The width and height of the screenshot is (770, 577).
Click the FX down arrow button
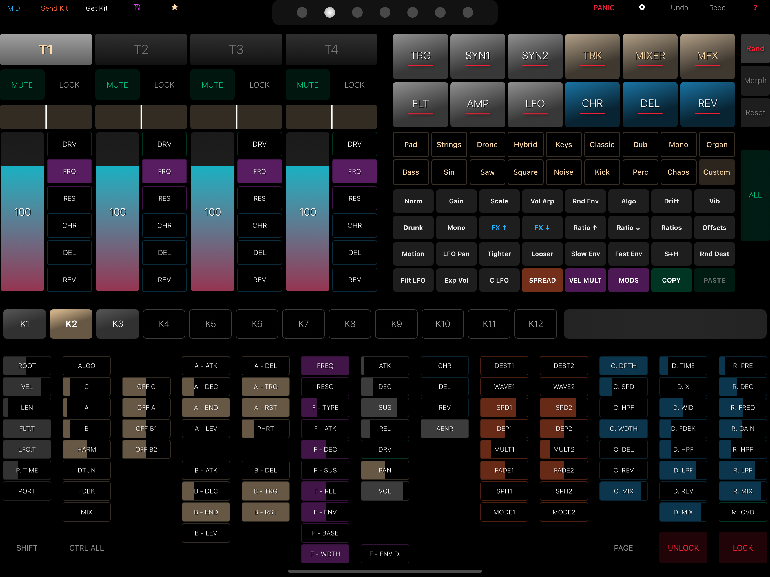tap(542, 228)
